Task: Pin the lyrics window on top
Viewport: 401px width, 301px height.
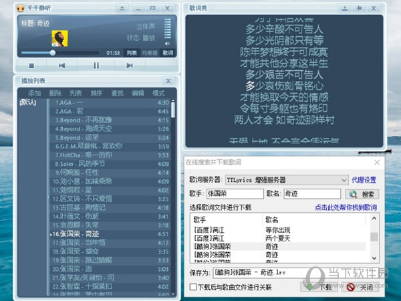Action: click(x=359, y=9)
